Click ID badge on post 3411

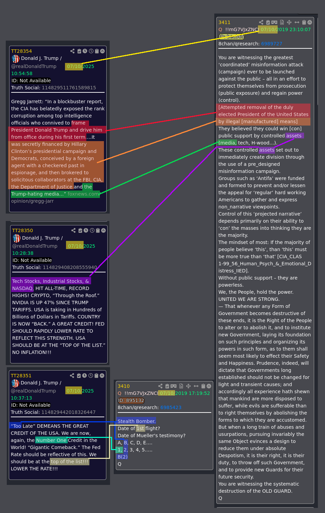(232, 37)
